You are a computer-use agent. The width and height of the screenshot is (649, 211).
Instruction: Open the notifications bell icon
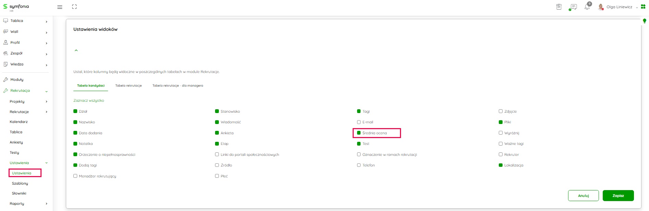(x=587, y=7)
